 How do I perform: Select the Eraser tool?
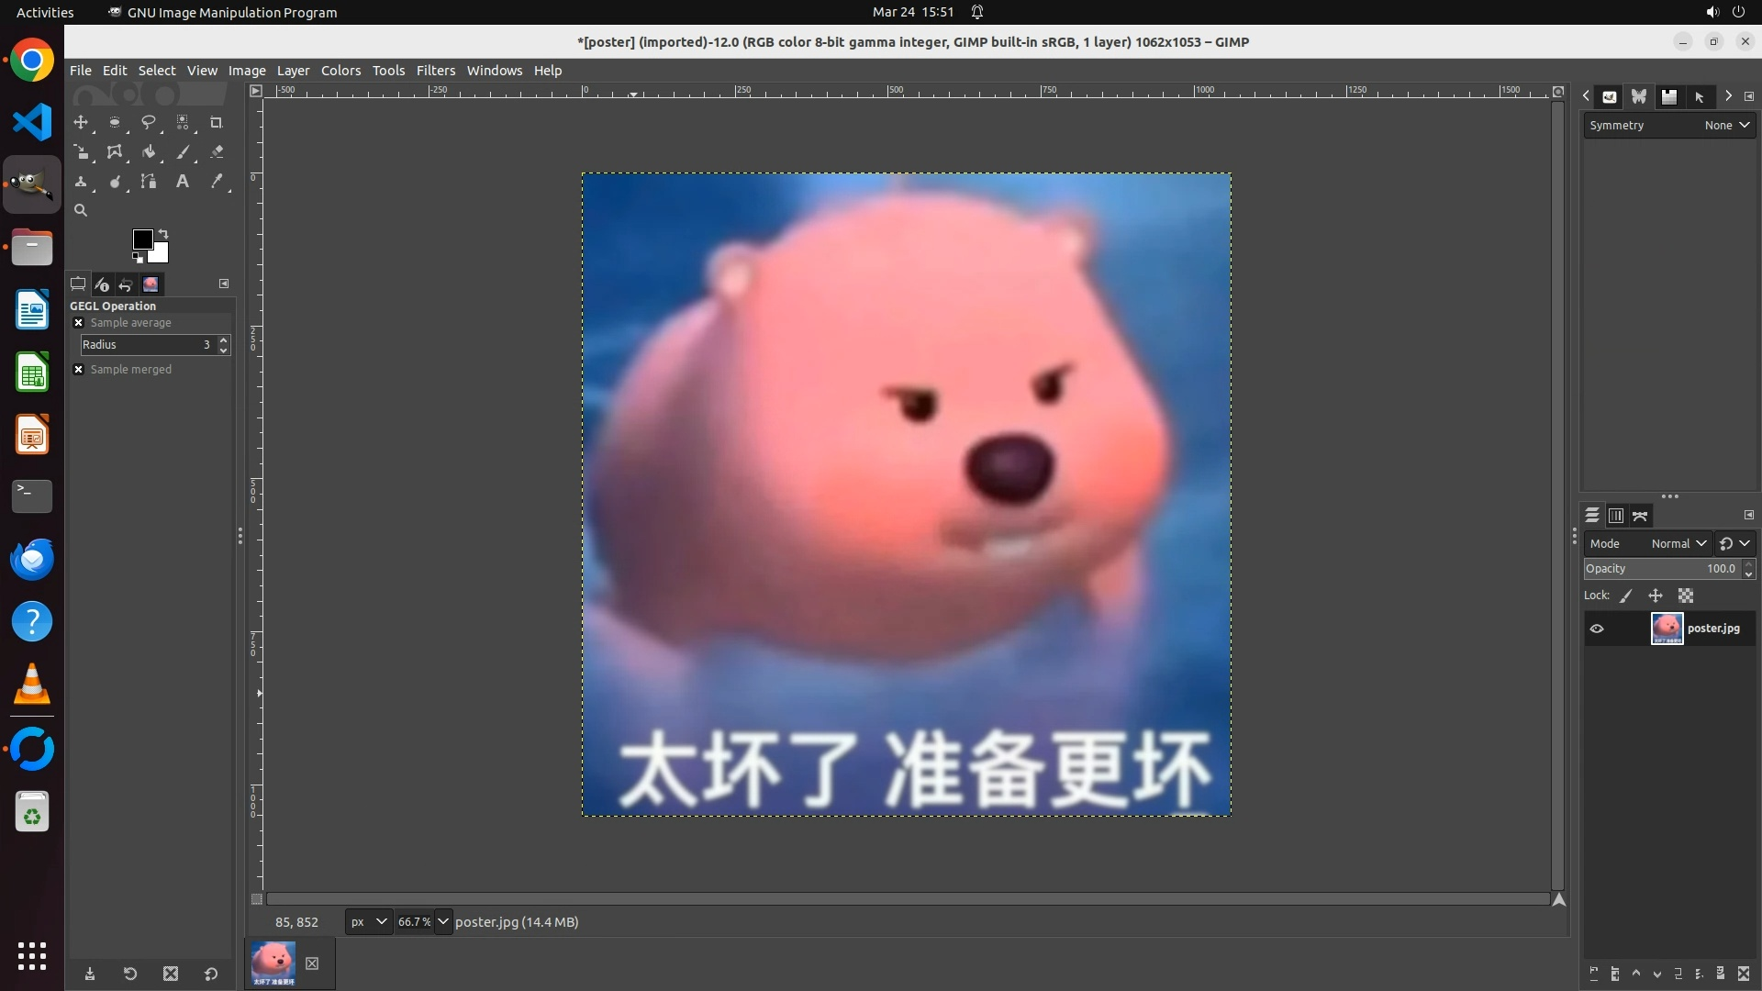217,152
